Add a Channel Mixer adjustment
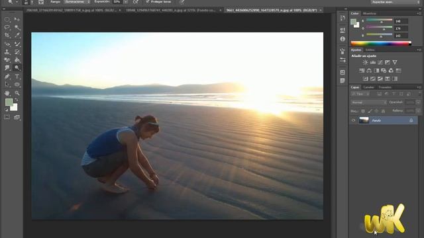 (391, 71)
